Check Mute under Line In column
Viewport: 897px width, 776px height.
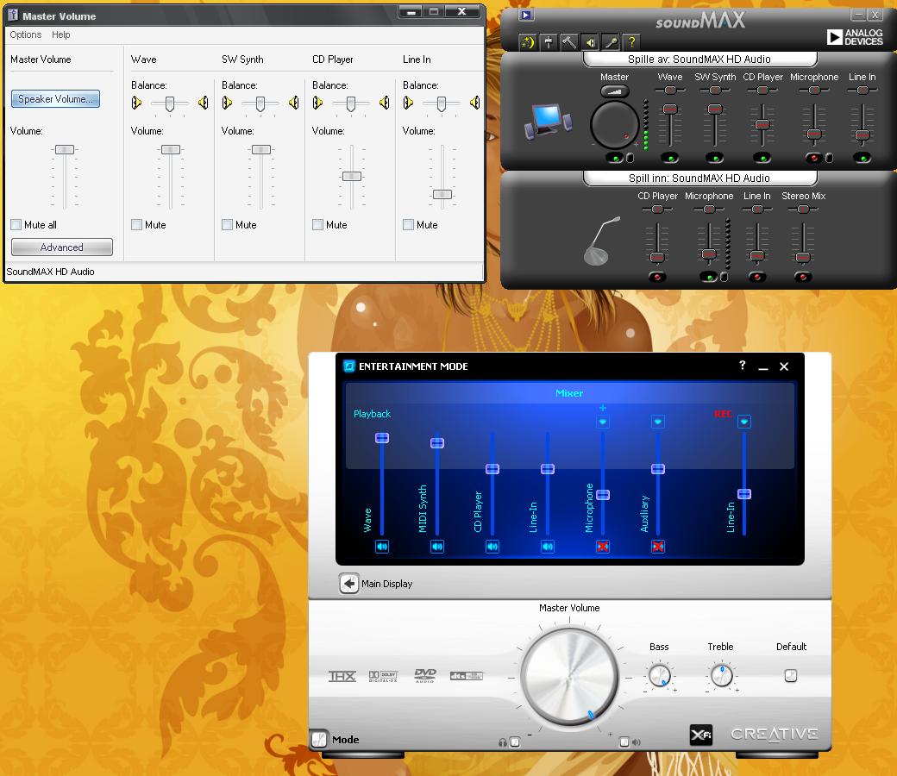pyautogui.click(x=408, y=225)
